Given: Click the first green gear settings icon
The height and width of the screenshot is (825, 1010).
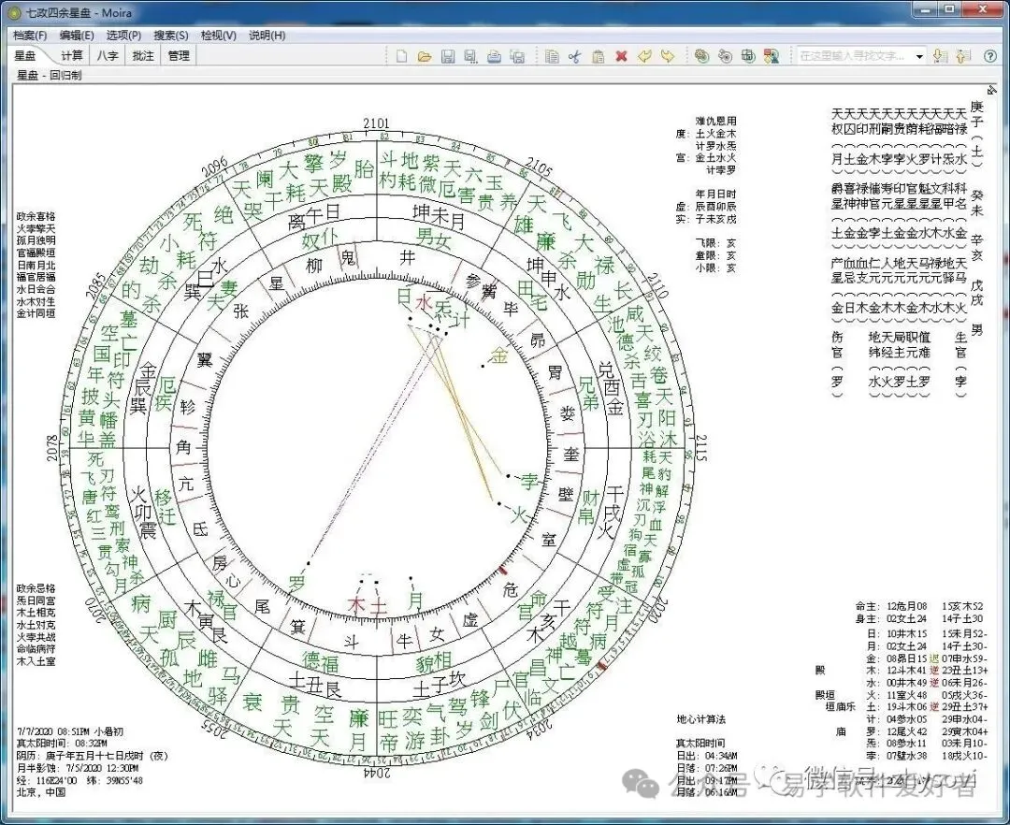Looking at the screenshot, I should pos(701,56).
